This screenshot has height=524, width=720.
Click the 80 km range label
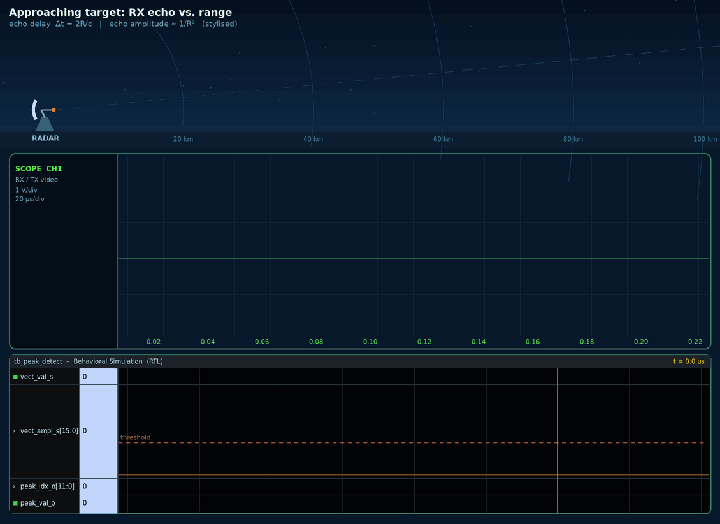click(x=573, y=139)
